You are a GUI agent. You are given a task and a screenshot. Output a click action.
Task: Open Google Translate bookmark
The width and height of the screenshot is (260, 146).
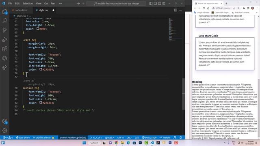[202, 13]
